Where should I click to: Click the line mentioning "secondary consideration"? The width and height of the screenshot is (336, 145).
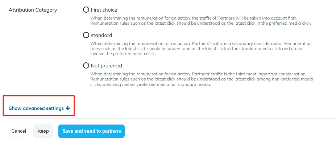click(201, 43)
